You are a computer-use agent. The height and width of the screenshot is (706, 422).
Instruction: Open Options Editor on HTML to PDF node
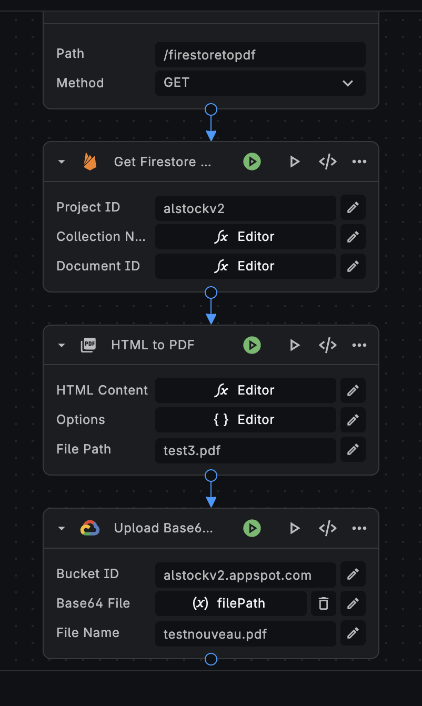(245, 420)
